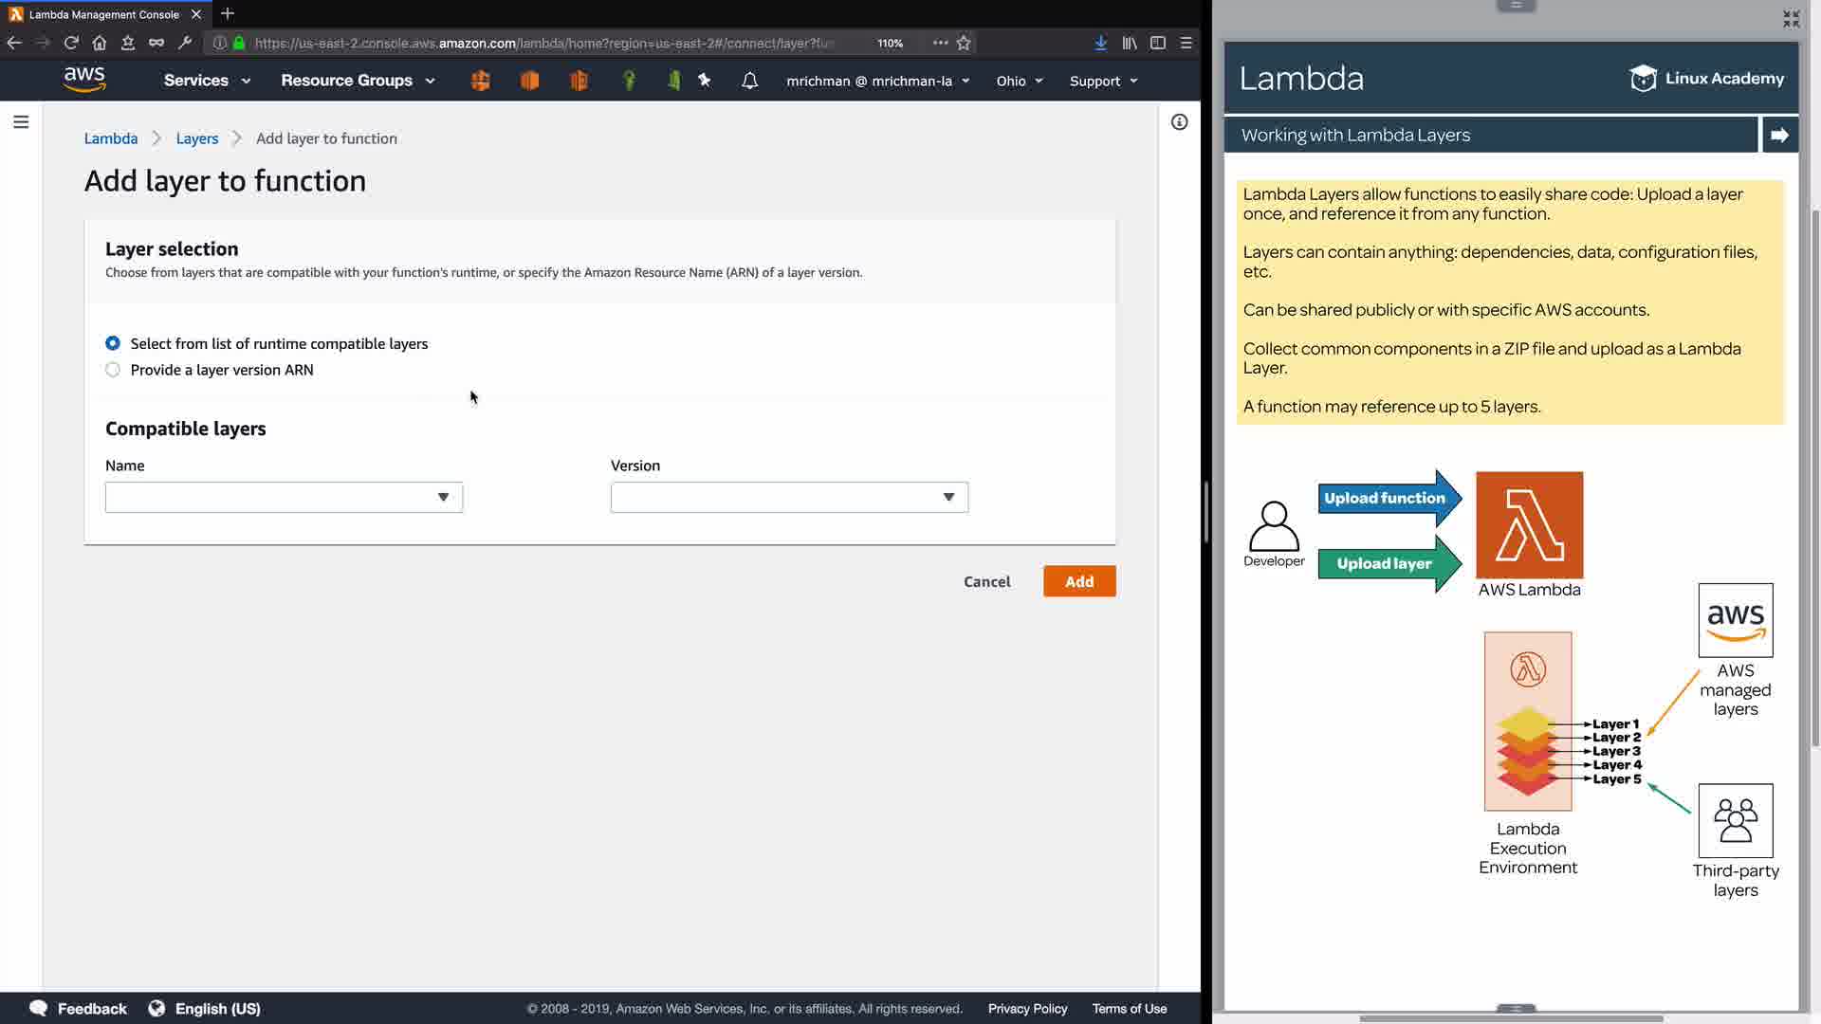Reload the browser page

(x=71, y=43)
